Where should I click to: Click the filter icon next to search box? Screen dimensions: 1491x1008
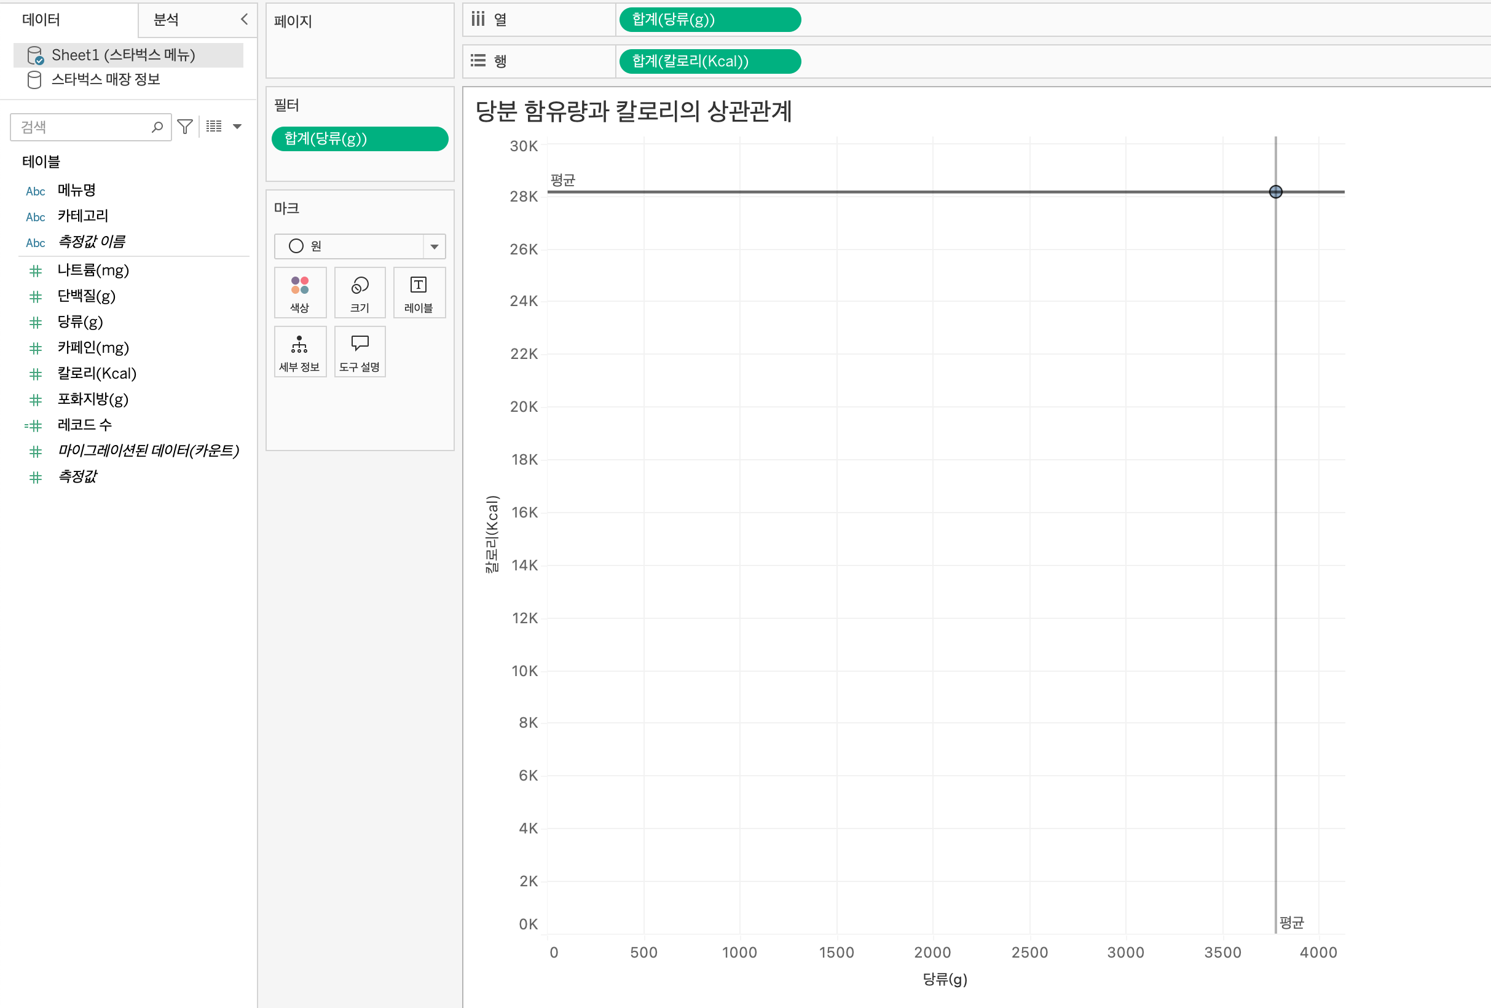(x=185, y=127)
